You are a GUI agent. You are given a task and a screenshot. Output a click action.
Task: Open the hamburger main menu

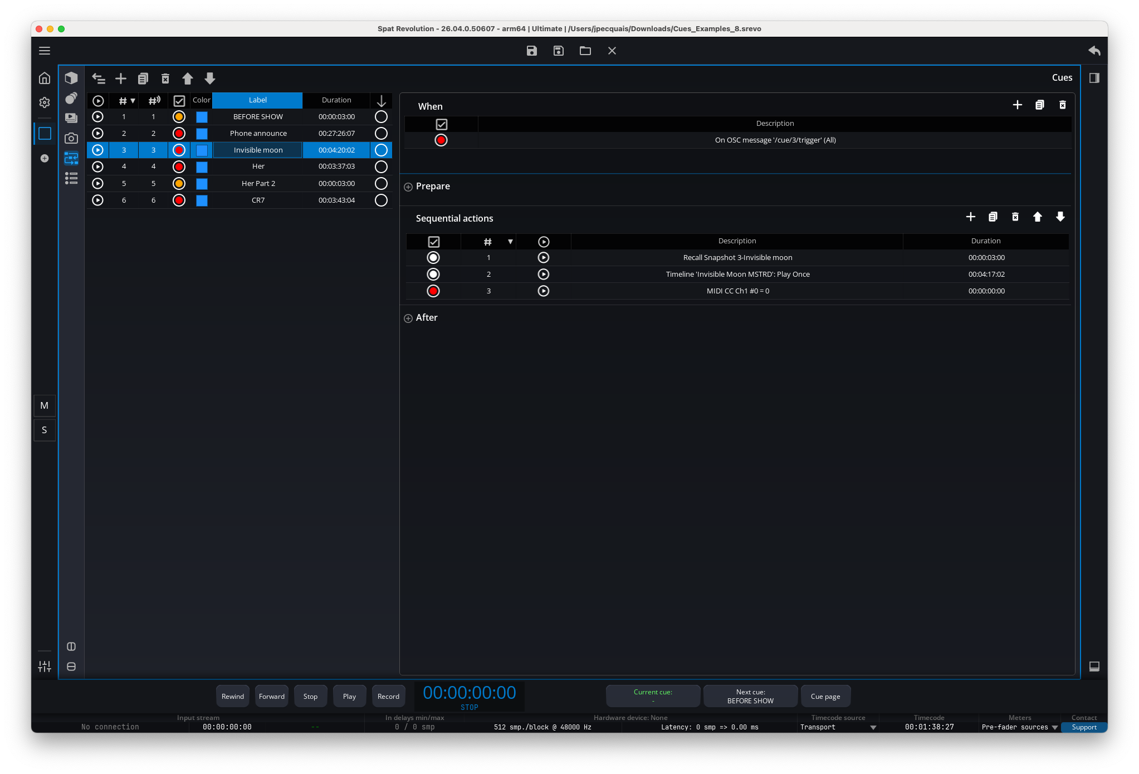pyautogui.click(x=45, y=51)
